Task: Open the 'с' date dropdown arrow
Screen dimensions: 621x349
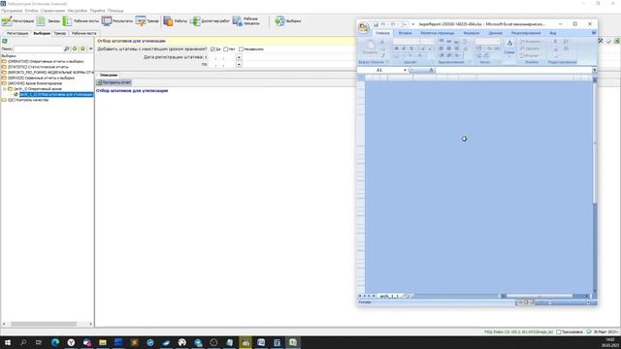Action: [239, 57]
